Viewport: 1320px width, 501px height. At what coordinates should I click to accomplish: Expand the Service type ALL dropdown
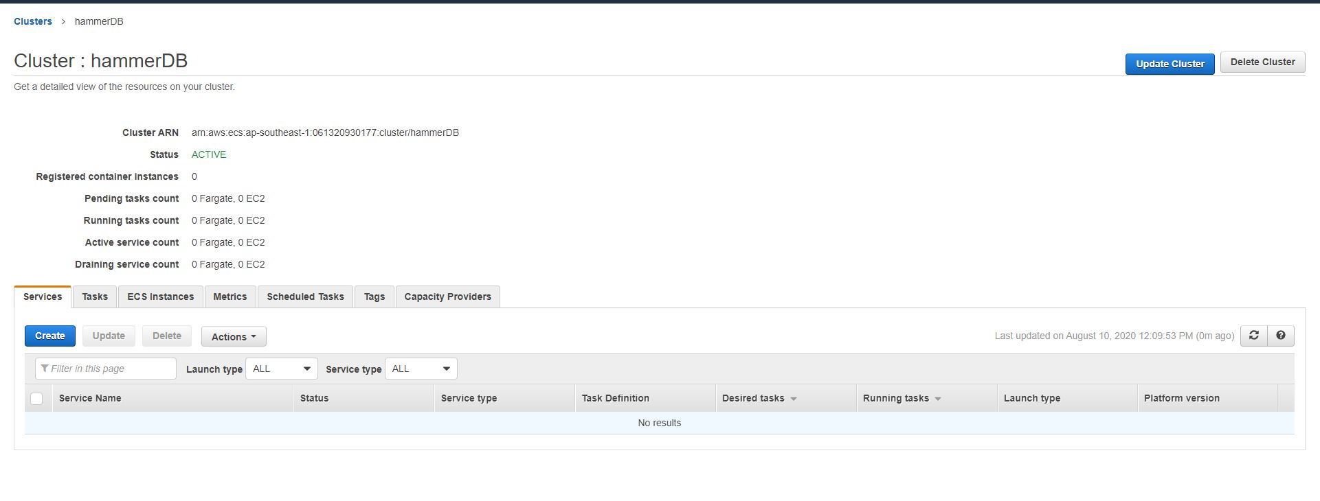point(421,369)
